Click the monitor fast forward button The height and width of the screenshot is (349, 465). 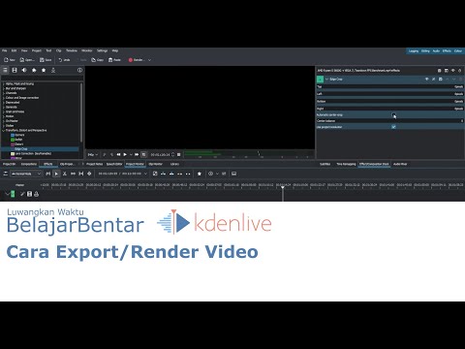point(137,155)
